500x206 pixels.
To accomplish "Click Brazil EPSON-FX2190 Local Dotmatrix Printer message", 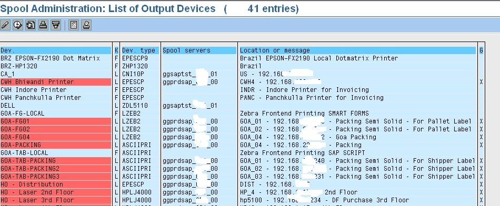I will click(319, 58).
